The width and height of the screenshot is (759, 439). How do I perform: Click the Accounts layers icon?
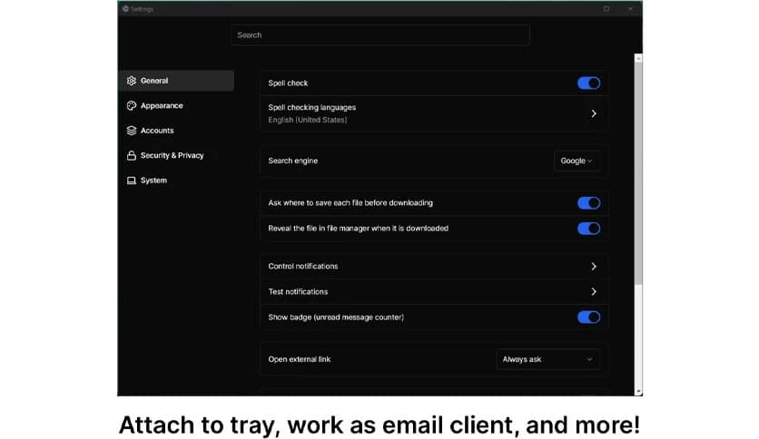coord(132,131)
